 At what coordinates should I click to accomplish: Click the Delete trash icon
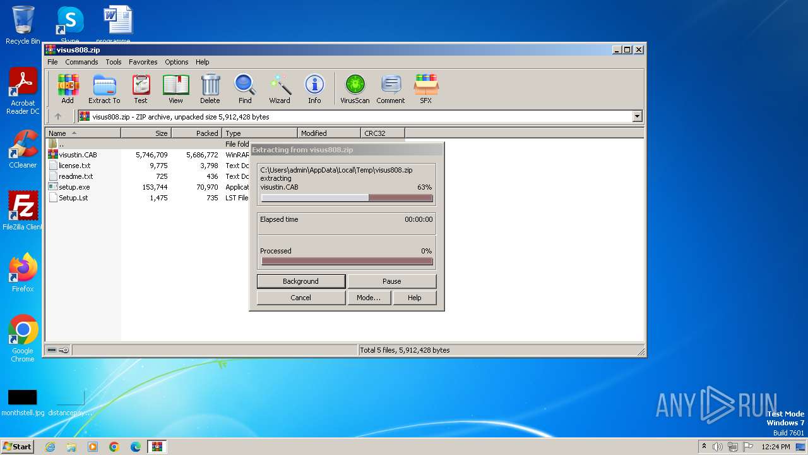click(210, 89)
